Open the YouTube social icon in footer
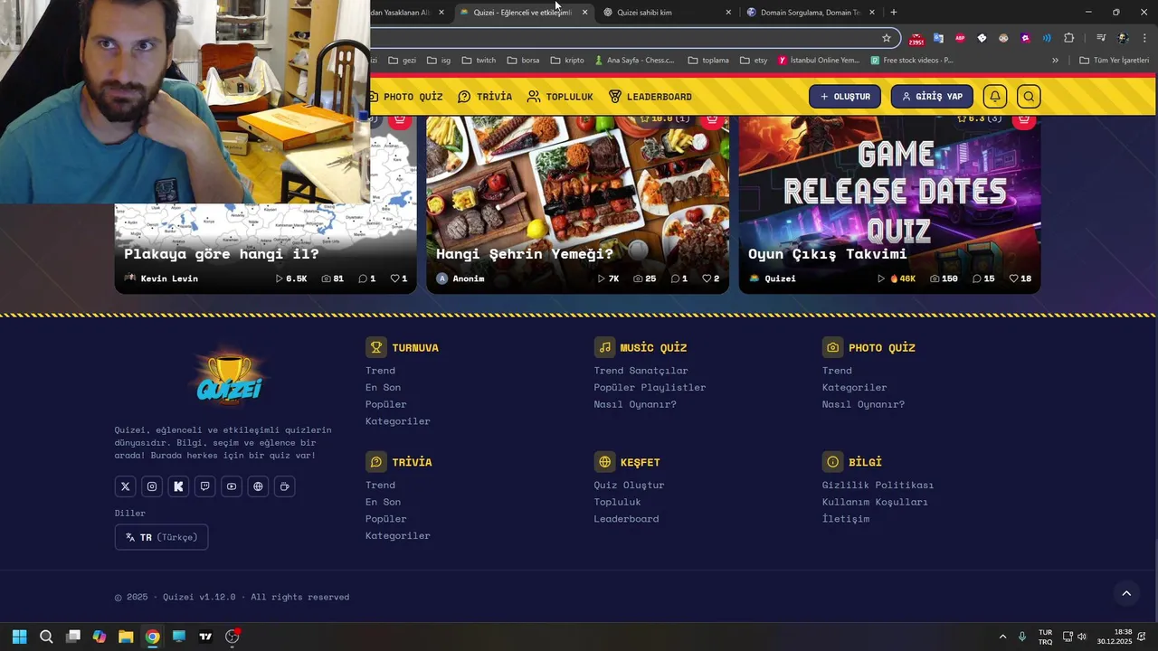This screenshot has width=1158, height=651. (232, 486)
